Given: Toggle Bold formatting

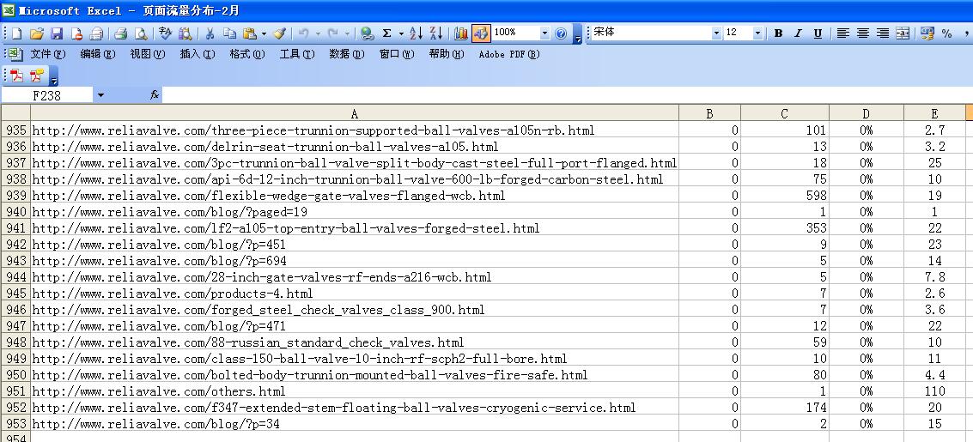Looking at the screenshot, I should pos(778,33).
